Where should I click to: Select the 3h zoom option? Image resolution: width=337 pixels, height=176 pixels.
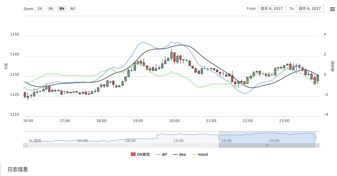[51, 9]
